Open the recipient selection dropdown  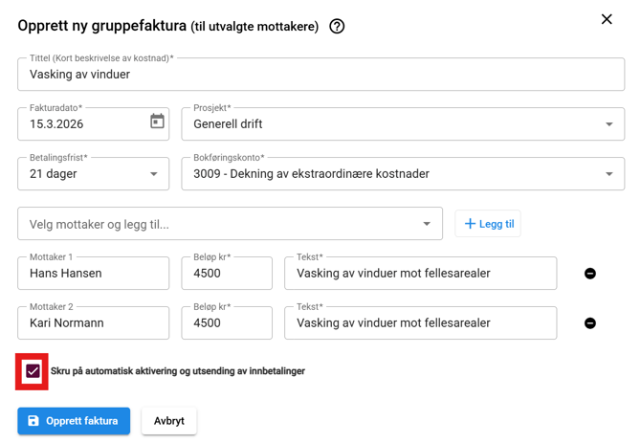point(426,224)
